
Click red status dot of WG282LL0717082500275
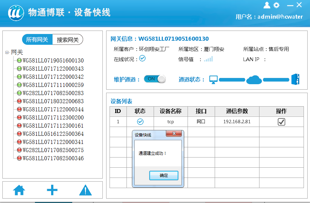(19, 150)
